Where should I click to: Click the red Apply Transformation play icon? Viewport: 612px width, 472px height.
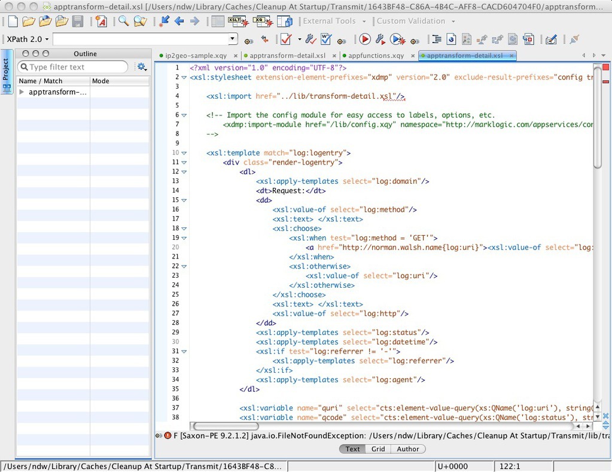point(365,39)
